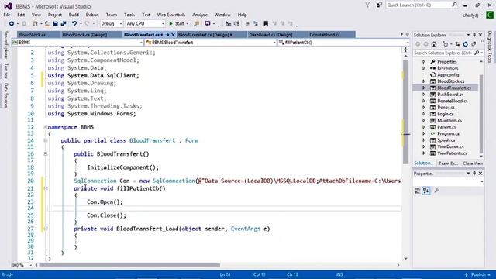Open the Analyze menu

point(200,15)
